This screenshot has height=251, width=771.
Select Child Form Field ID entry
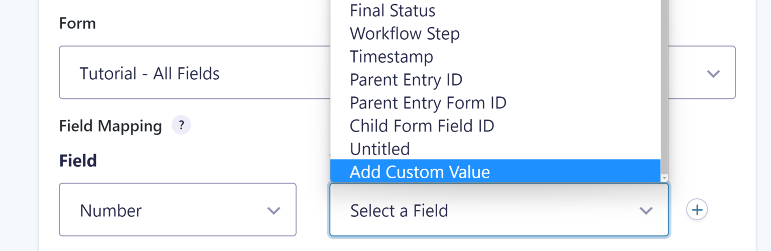[422, 126]
